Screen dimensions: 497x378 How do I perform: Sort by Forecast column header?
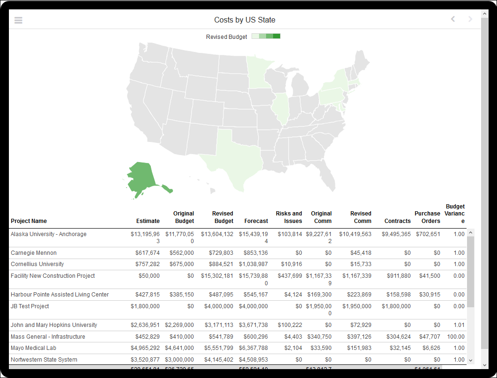pos(256,221)
